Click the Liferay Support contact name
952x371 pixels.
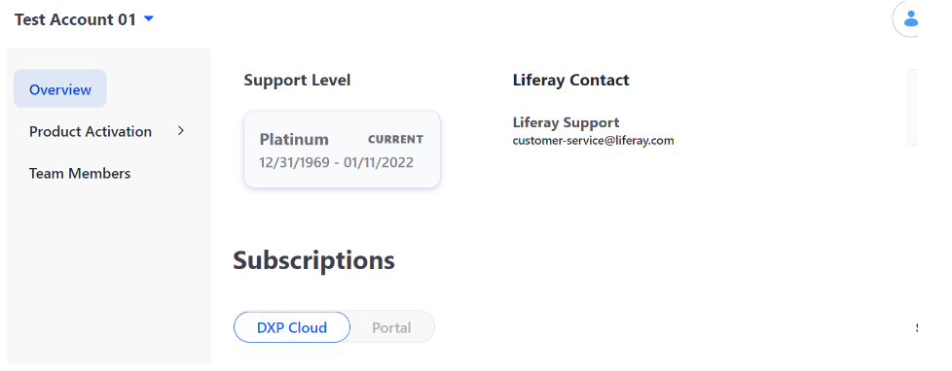click(566, 122)
